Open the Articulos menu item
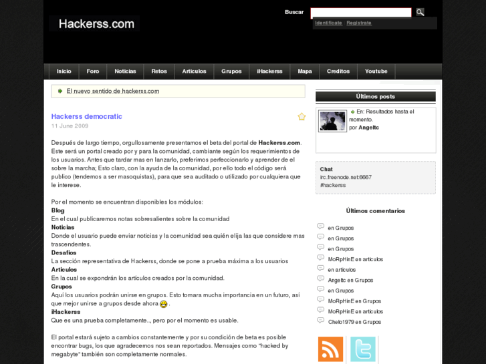This screenshot has width=486, height=364. (x=194, y=71)
